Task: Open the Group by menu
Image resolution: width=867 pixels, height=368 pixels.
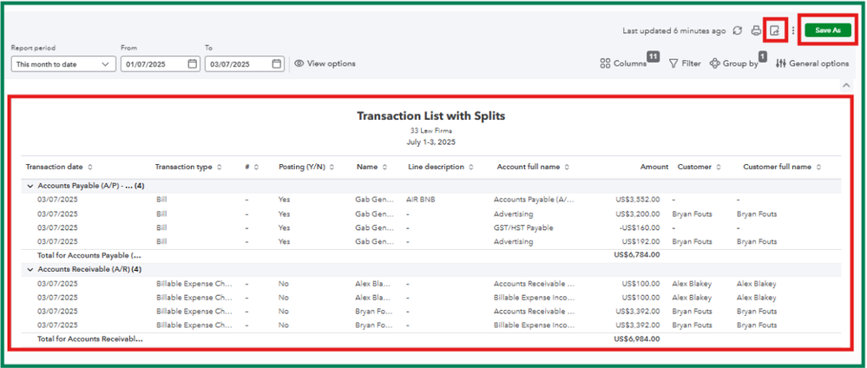Action: click(734, 63)
